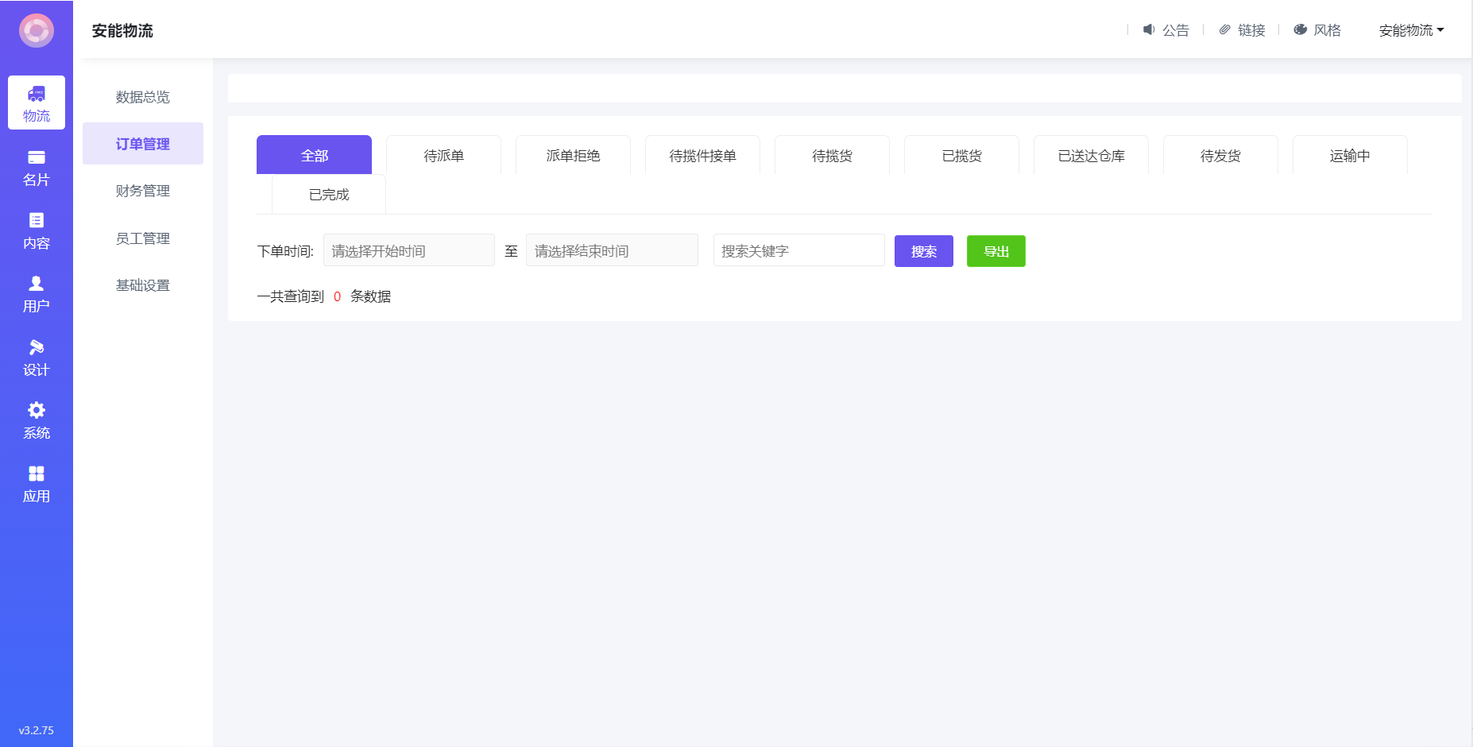
Task: Click the search keyword input field
Action: point(798,251)
